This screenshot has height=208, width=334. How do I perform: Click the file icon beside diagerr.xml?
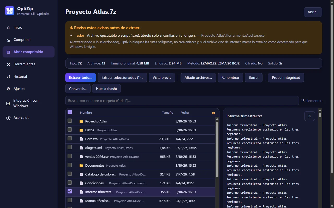click(81, 148)
